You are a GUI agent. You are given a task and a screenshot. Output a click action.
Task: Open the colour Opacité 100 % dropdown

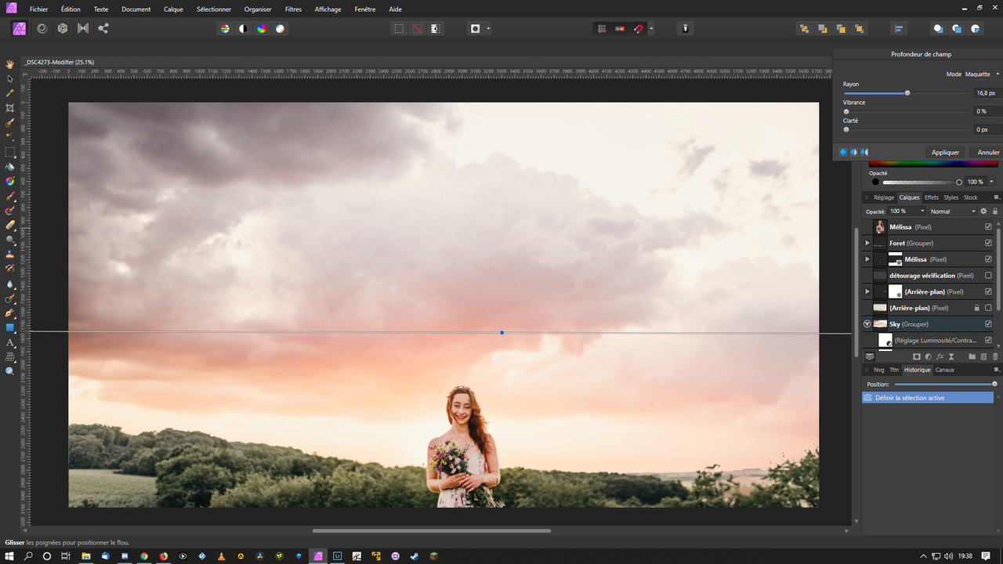point(991,182)
